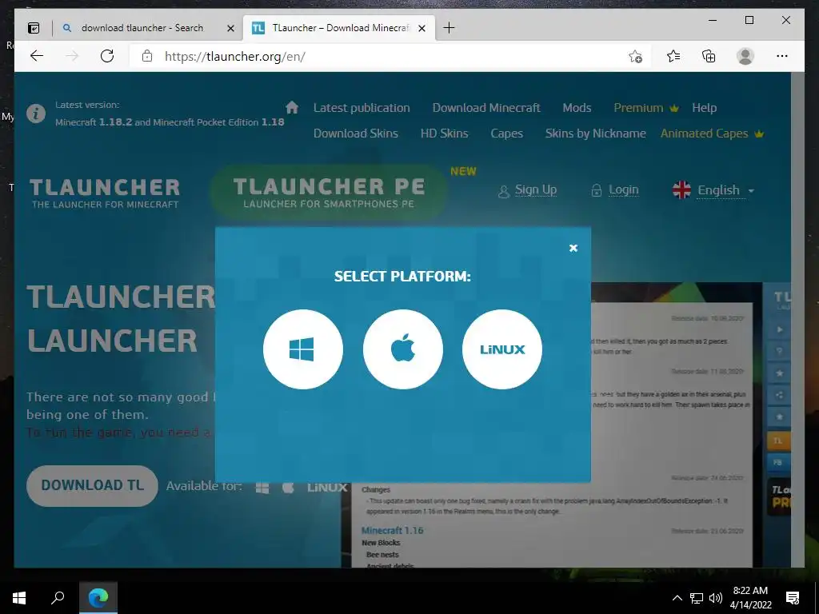The width and height of the screenshot is (819, 614).
Task: Expand the English language dropdown
Action: coord(713,190)
